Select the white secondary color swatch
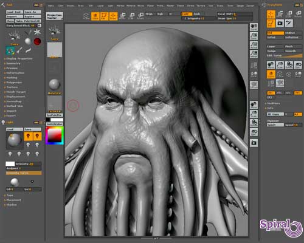This screenshot has height=243, width=304. [57, 120]
